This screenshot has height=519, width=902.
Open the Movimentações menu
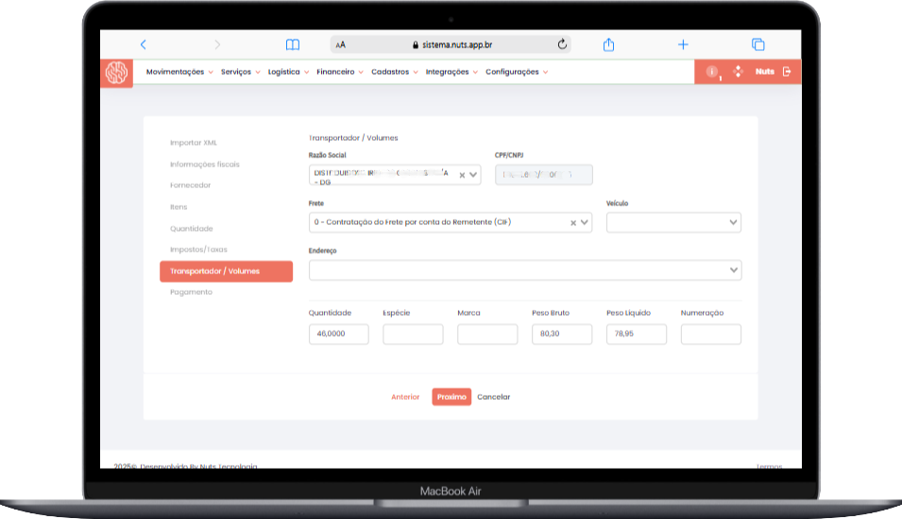(179, 72)
